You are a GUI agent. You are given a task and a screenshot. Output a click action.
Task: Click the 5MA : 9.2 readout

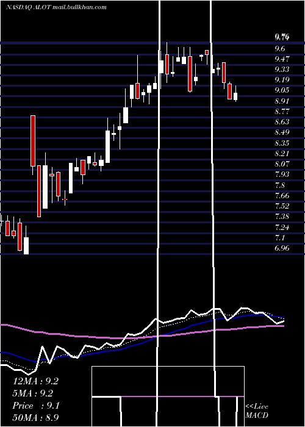pos(33,393)
